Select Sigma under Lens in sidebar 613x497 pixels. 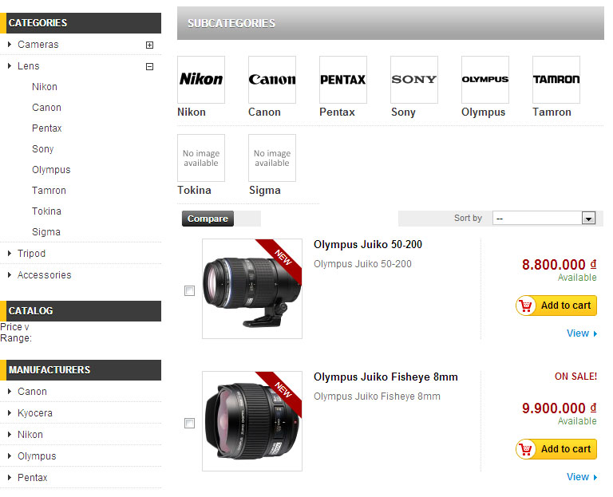(x=46, y=232)
